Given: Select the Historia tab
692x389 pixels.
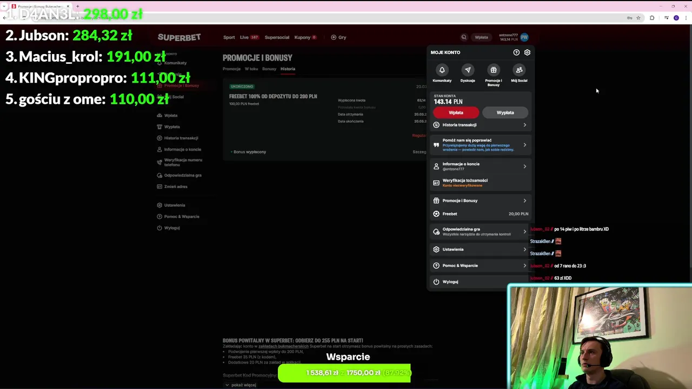Looking at the screenshot, I should coord(288,69).
